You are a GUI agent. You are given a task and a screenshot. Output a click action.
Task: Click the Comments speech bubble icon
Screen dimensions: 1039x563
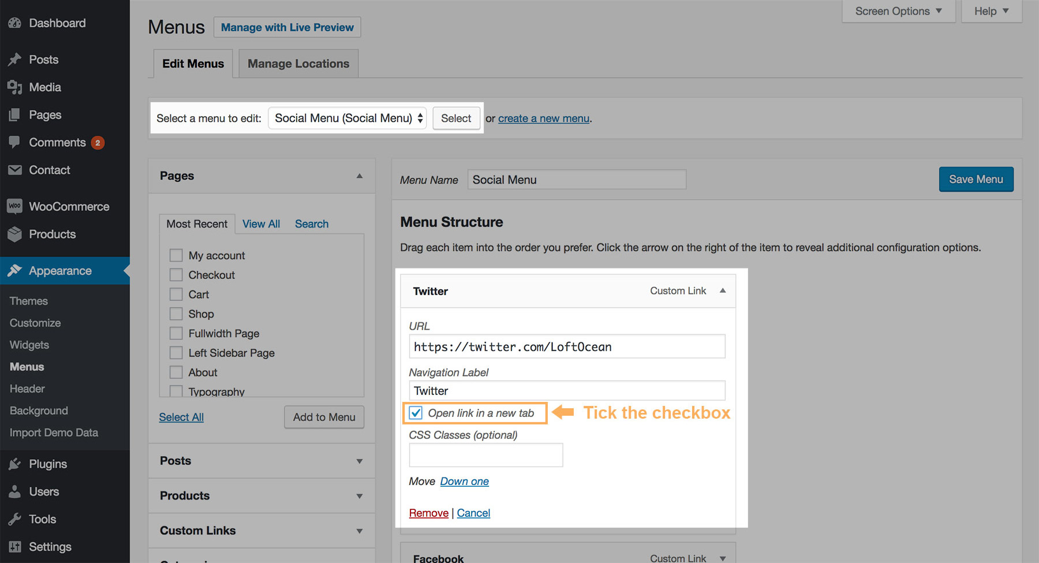point(14,142)
